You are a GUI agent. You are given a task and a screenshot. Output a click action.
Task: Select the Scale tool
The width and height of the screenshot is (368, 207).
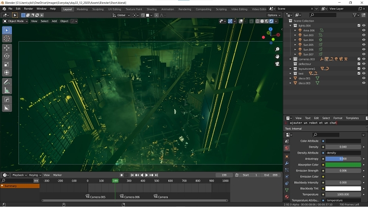pos(7,64)
